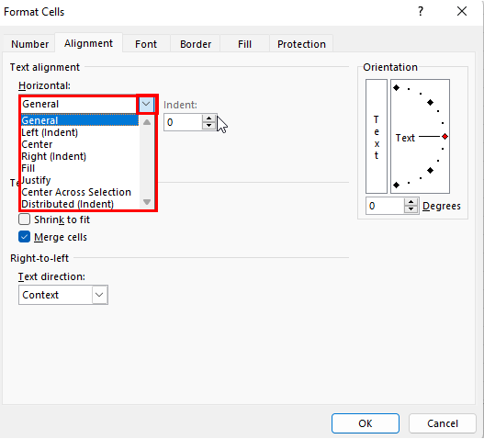484x439 pixels.
Task: Switch to the Alignment tab
Action: (x=88, y=43)
